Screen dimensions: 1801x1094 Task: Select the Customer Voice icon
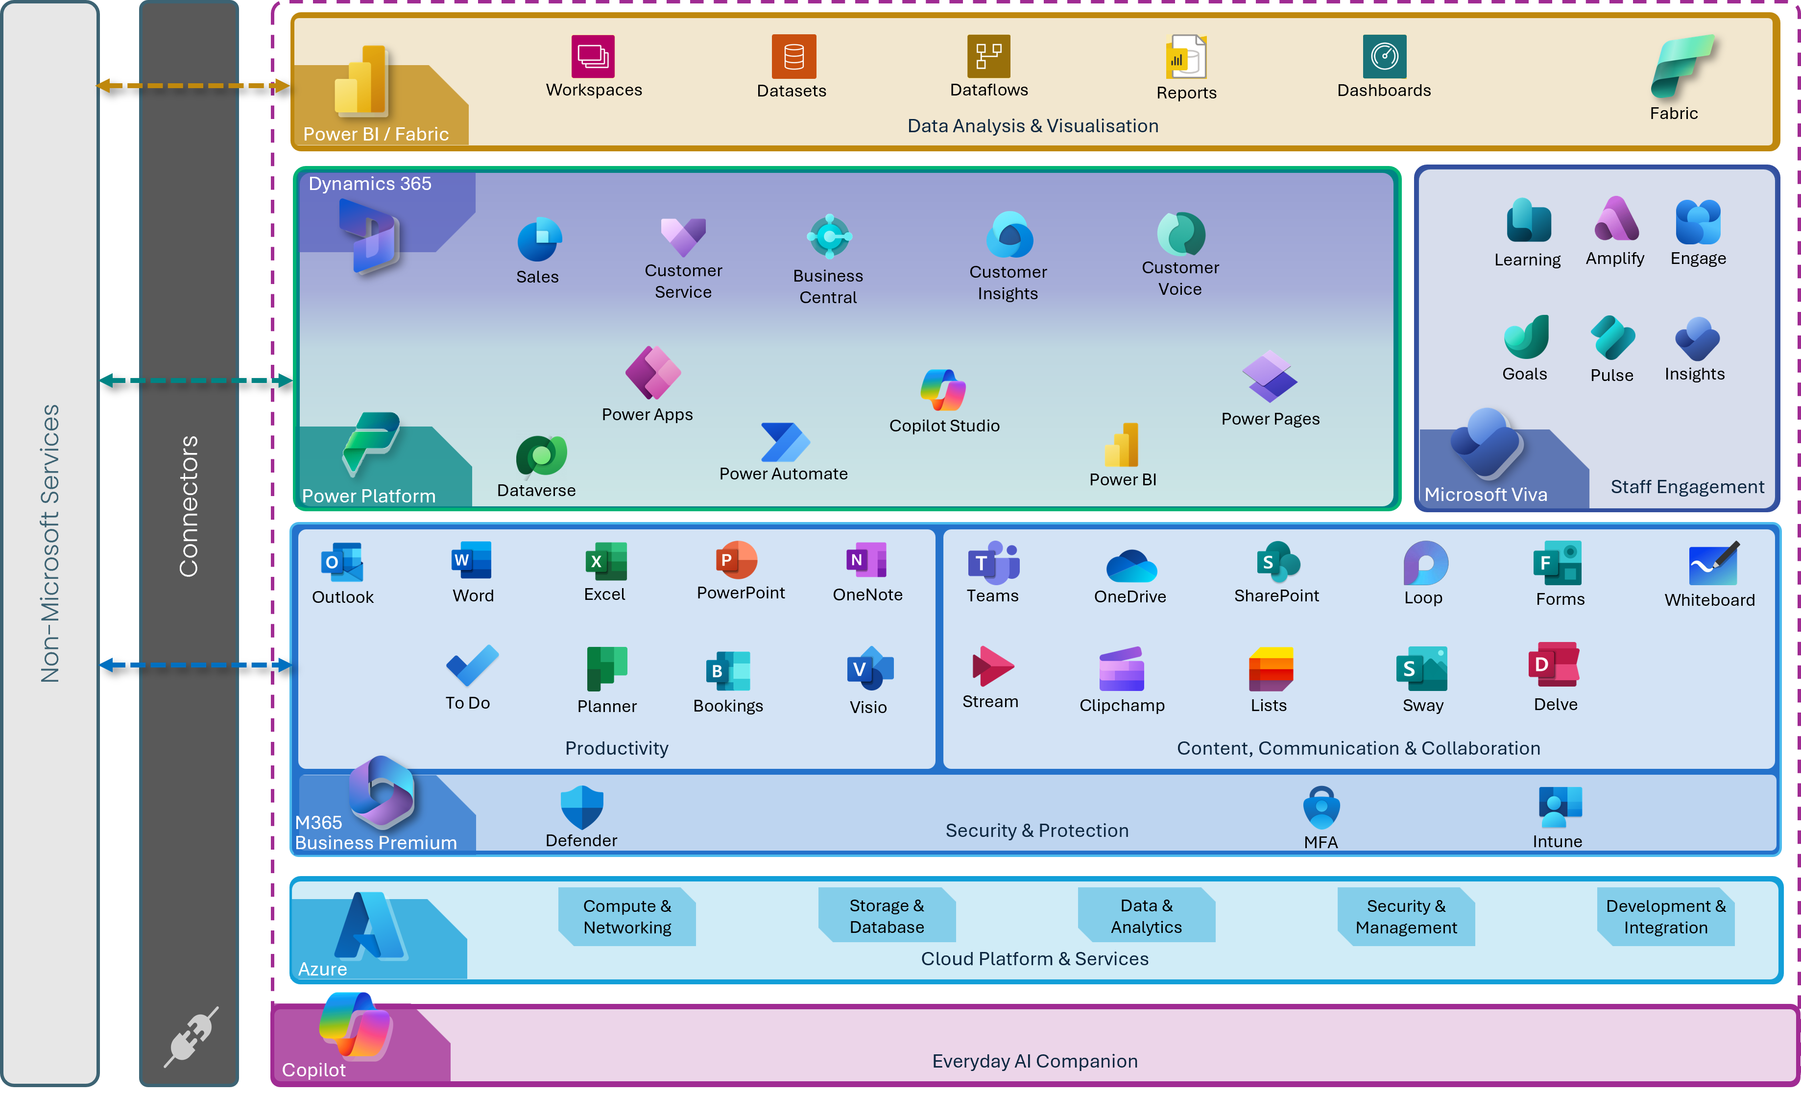[x=1180, y=234]
